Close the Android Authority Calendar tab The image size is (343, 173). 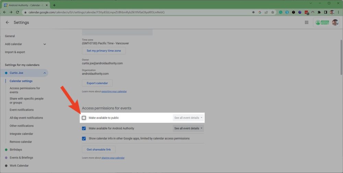click(47, 5)
